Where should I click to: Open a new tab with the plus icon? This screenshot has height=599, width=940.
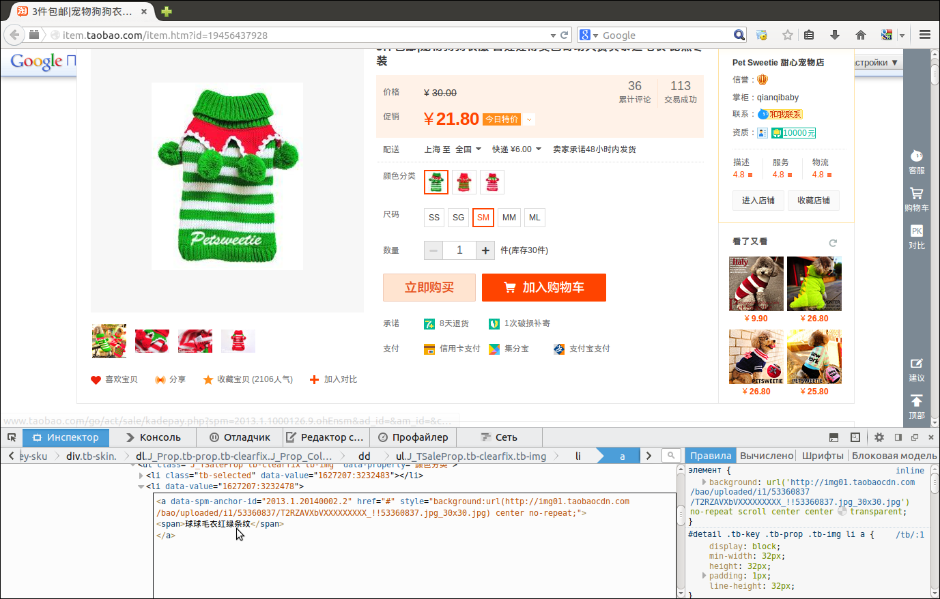(167, 12)
